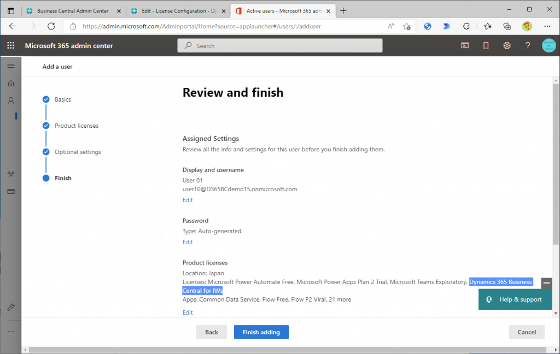The height and width of the screenshot is (354, 560).
Task: Open mobile app icon in header
Action: (486, 45)
